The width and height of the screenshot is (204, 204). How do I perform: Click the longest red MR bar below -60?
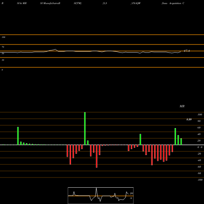coord(97,156)
